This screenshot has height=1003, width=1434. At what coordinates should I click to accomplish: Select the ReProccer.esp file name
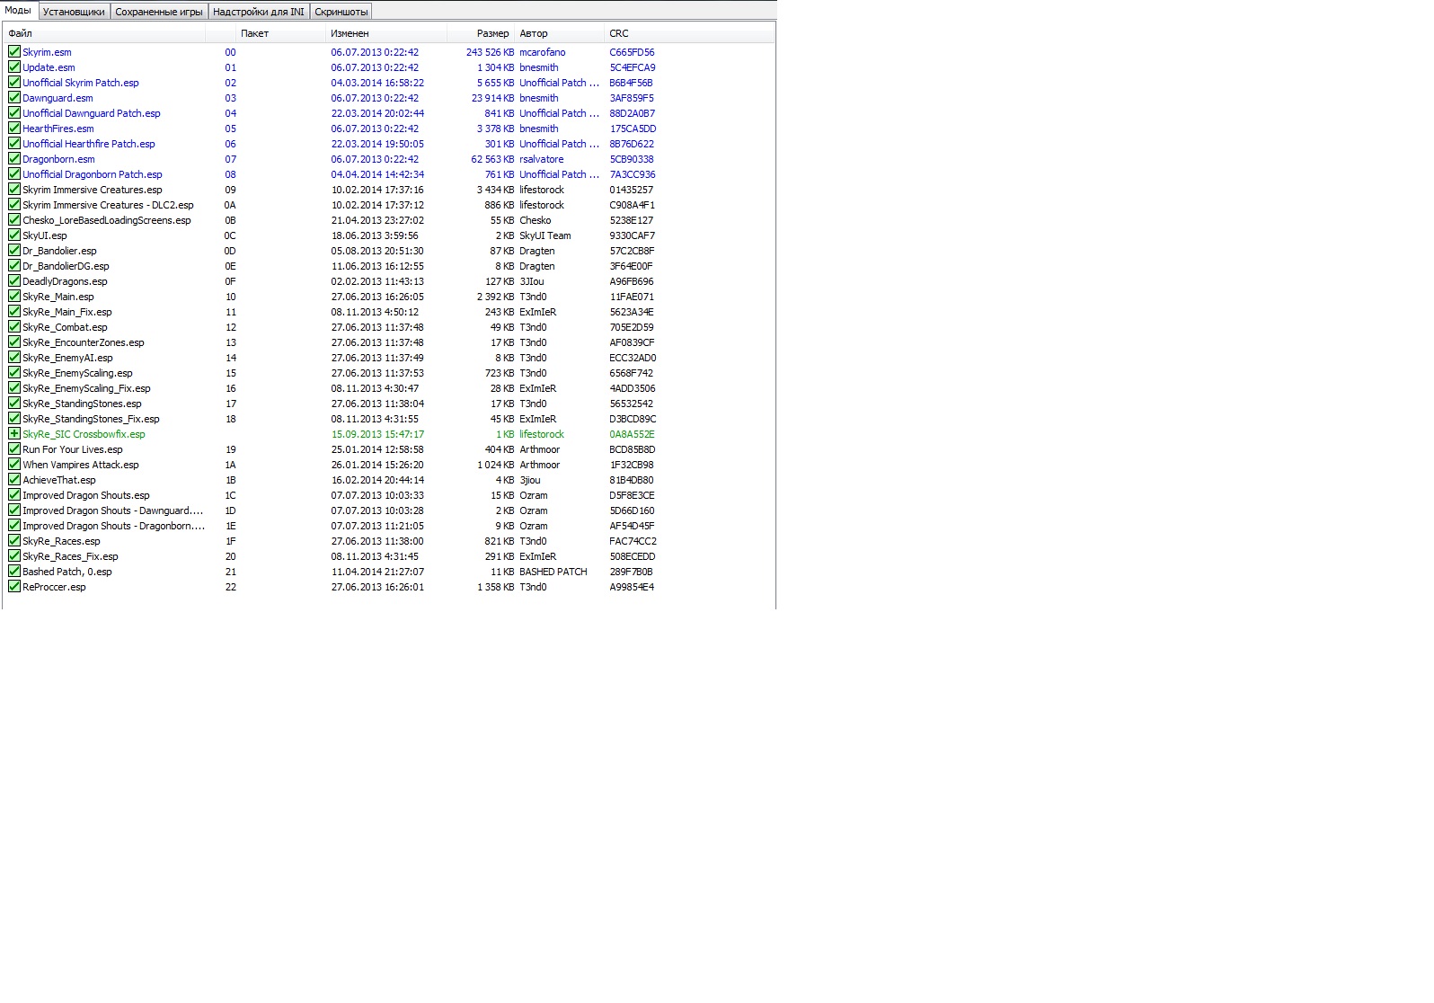click(x=54, y=587)
